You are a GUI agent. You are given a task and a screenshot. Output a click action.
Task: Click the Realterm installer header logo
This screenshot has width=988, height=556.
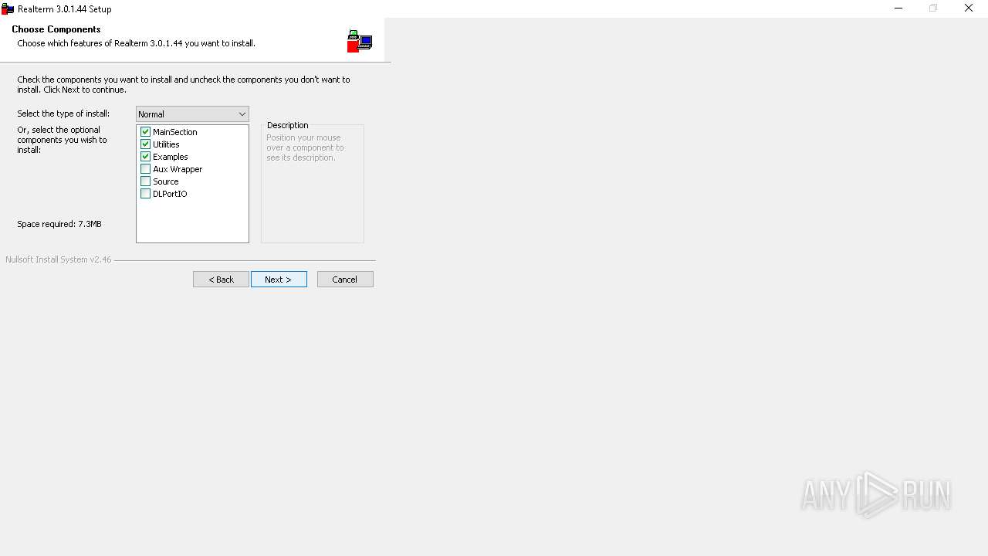(x=360, y=42)
